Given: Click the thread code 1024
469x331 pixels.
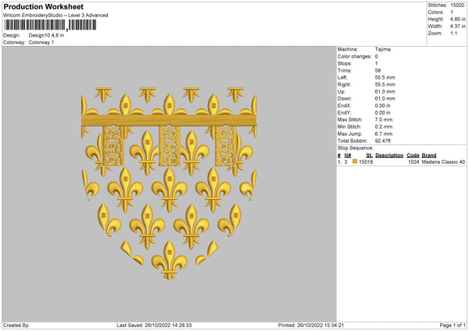Looking at the screenshot, I should pyautogui.click(x=413, y=162).
